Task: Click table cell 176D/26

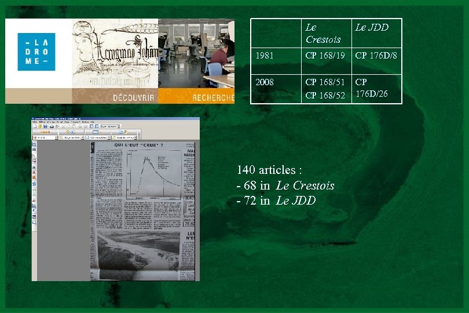Action: [372, 94]
